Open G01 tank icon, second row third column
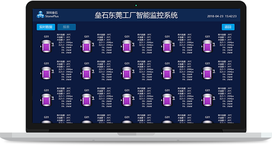The width and height of the screenshot is (272, 146). click(128, 73)
